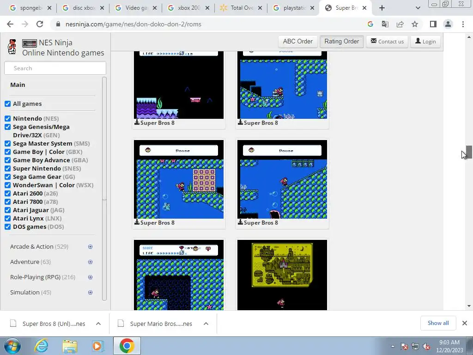Screen dimensions: 473x355
Task: Open media player taskbar icon
Action: coord(98,346)
